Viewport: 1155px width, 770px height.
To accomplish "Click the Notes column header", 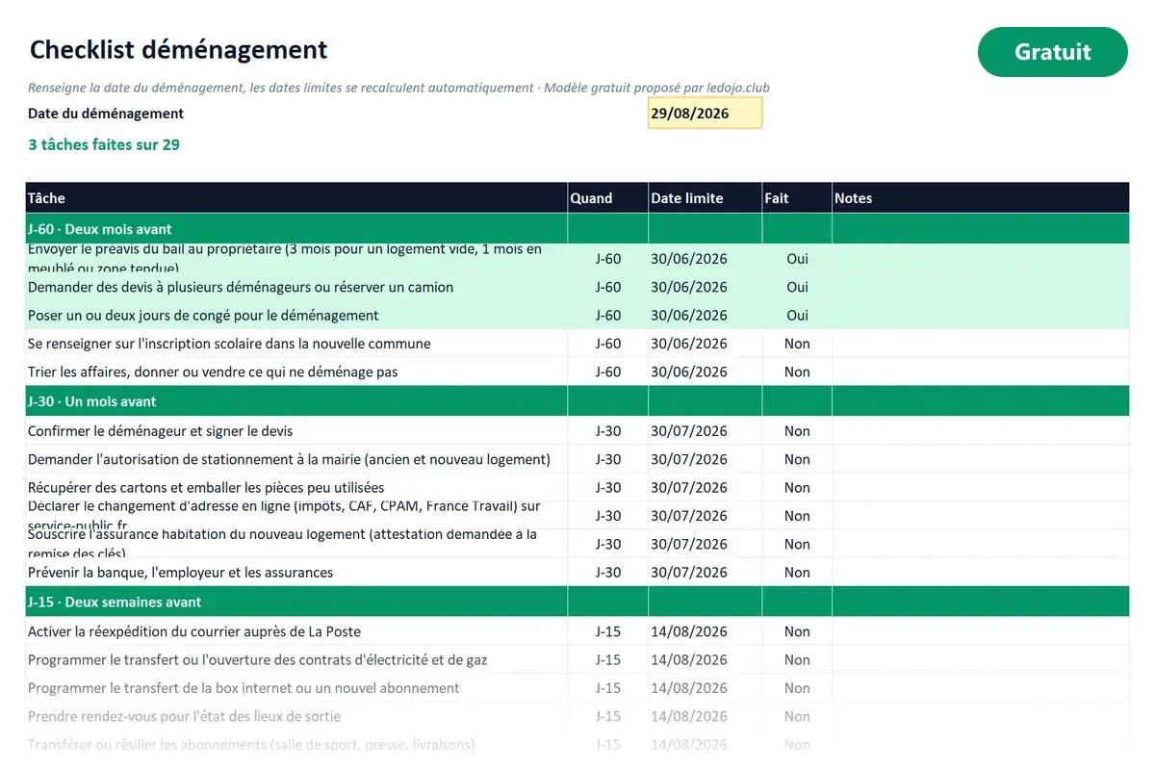I will 981,197.
